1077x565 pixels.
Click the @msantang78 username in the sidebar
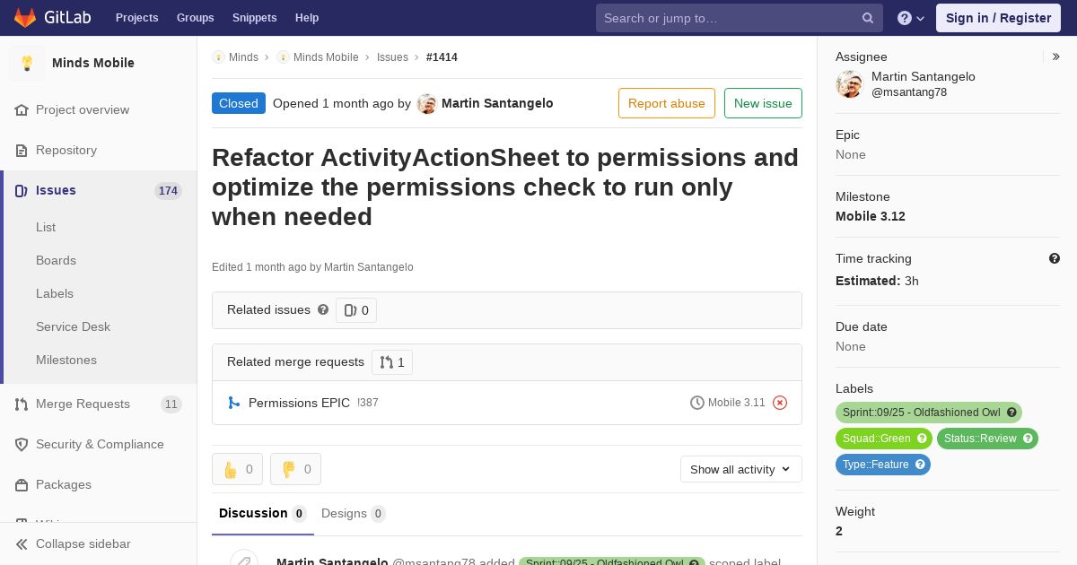click(x=909, y=92)
